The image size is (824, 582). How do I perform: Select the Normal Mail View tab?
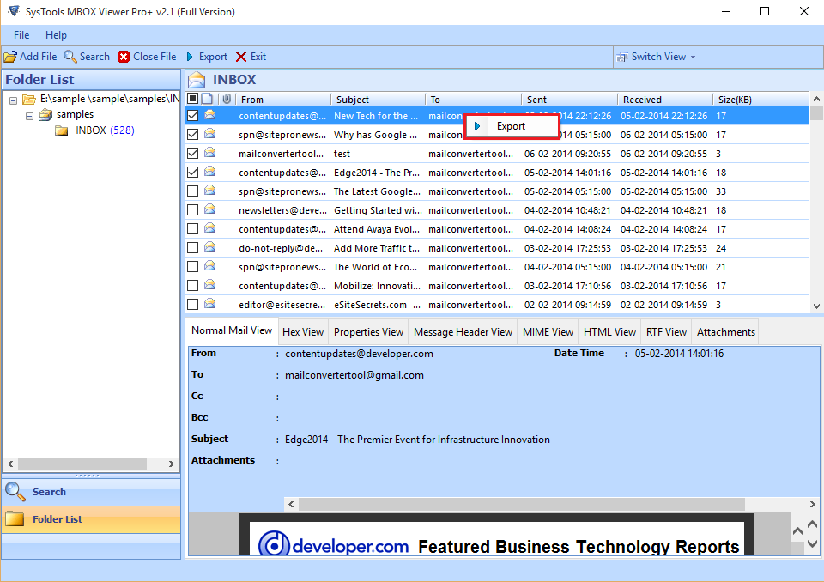coord(232,330)
